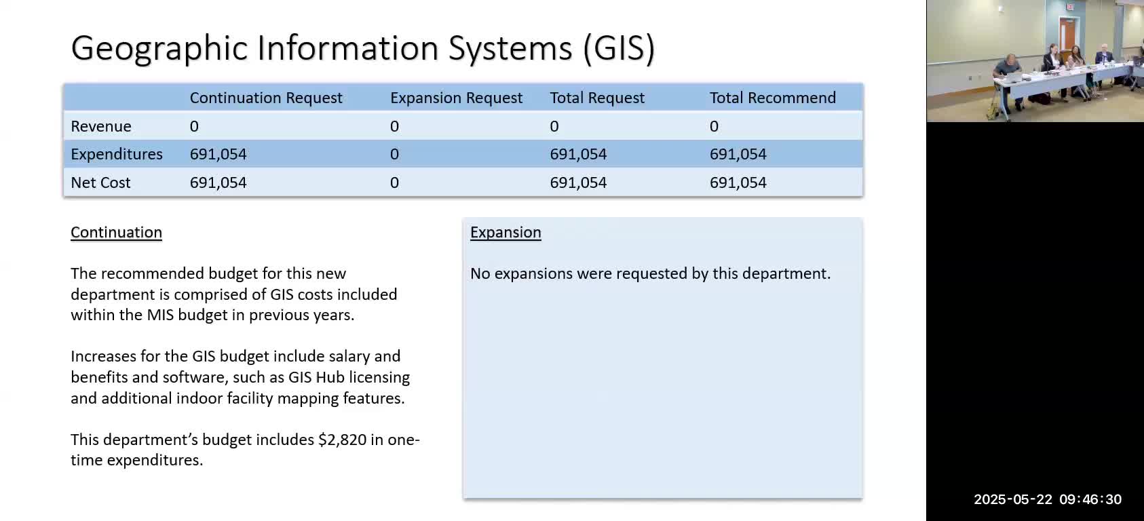The height and width of the screenshot is (521, 1144).
Task: Click the underlined Expansion heading
Action: tap(506, 233)
